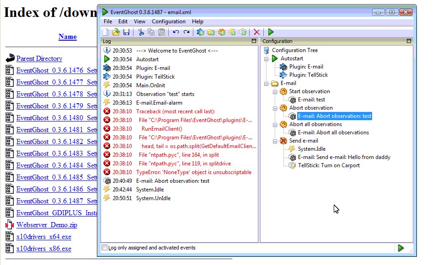Click the green Execute play toolbar icon
This screenshot has width=448, height=265.
[271, 32]
